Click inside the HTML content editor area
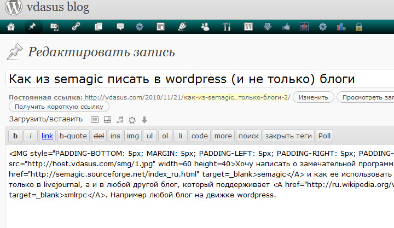This screenshot has height=228, width=394. pyautogui.click(x=200, y=186)
